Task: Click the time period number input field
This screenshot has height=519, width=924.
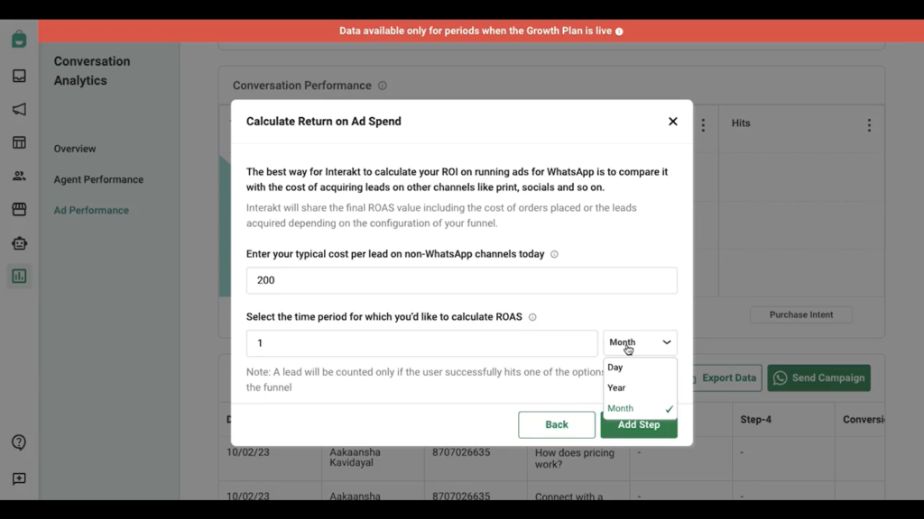Action: pyautogui.click(x=422, y=343)
